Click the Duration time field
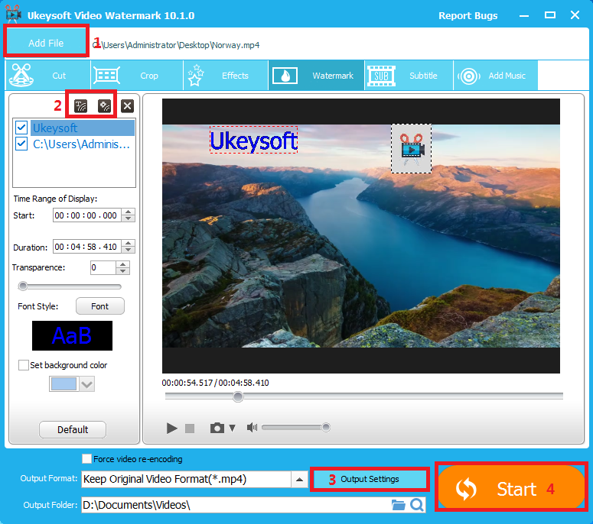Viewport: 593px width, 524px height. click(87, 247)
